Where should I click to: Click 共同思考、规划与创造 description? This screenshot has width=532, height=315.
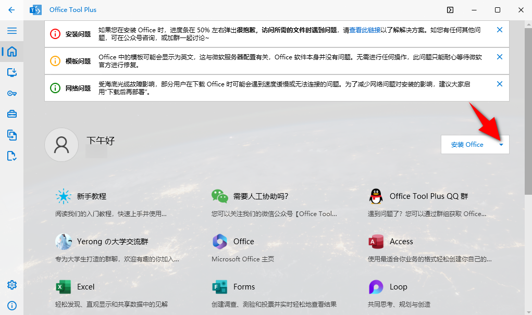(399, 305)
